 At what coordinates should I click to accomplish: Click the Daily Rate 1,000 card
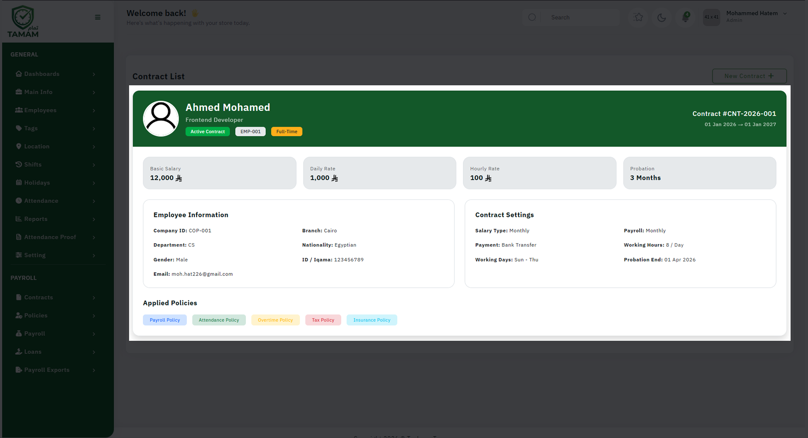coord(380,173)
